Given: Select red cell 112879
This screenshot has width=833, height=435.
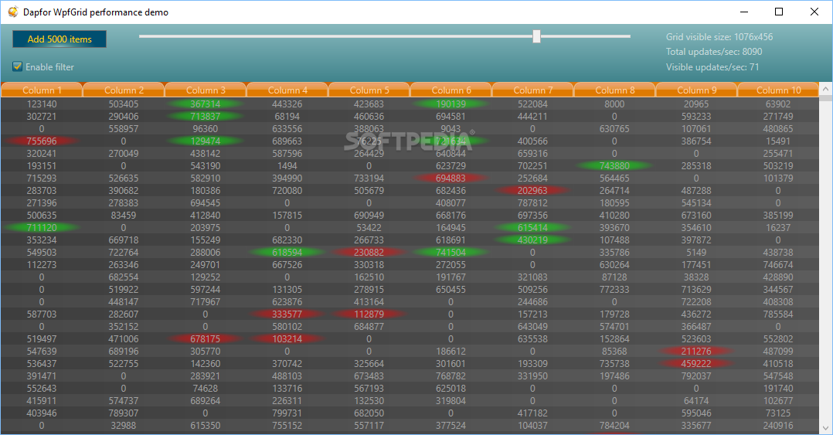Looking at the screenshot, I should pos(369,314).
